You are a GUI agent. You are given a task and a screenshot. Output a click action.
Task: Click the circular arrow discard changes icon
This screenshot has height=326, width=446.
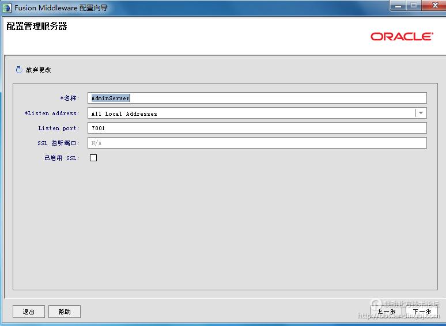[x=19, y=70]
